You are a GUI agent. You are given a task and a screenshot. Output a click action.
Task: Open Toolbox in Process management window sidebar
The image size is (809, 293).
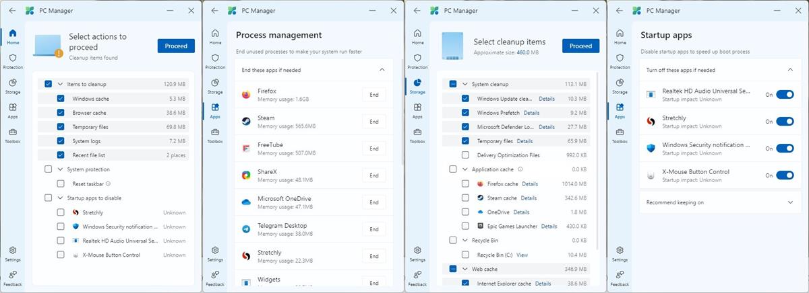(215, 136)
